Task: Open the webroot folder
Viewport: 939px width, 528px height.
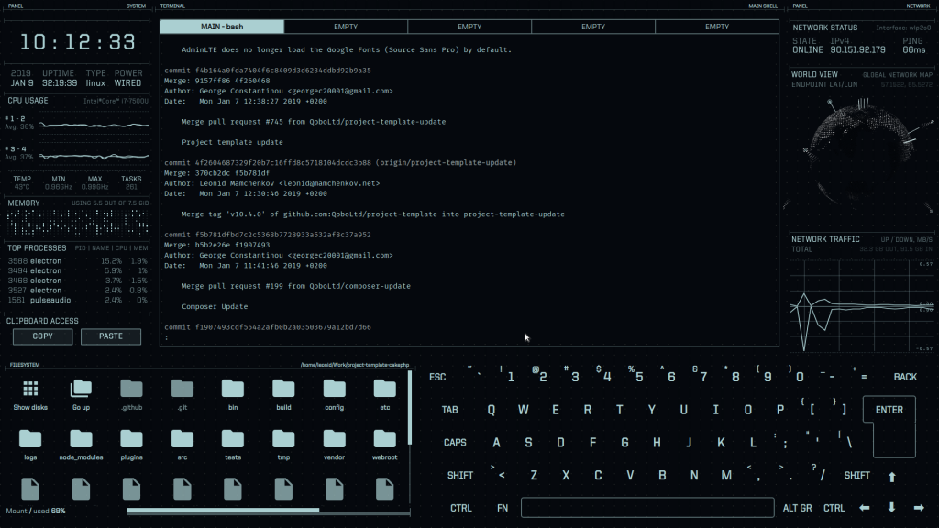Action: pos(384,445)
